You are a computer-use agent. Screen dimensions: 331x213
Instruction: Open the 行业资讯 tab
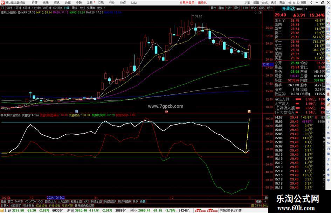pos(54,205)
